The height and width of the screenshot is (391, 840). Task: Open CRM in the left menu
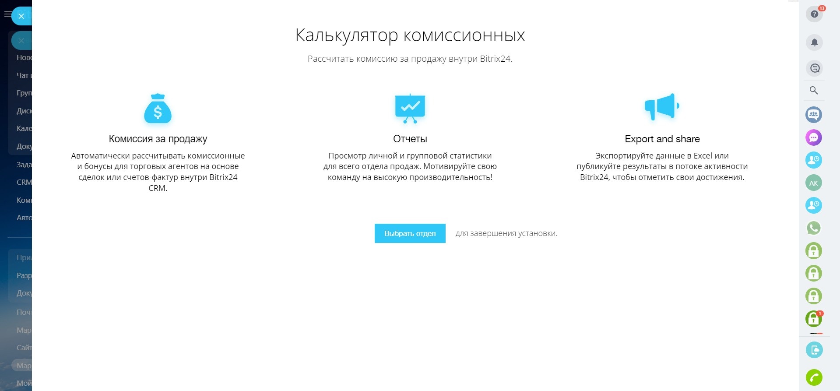[x=24, y=182]
